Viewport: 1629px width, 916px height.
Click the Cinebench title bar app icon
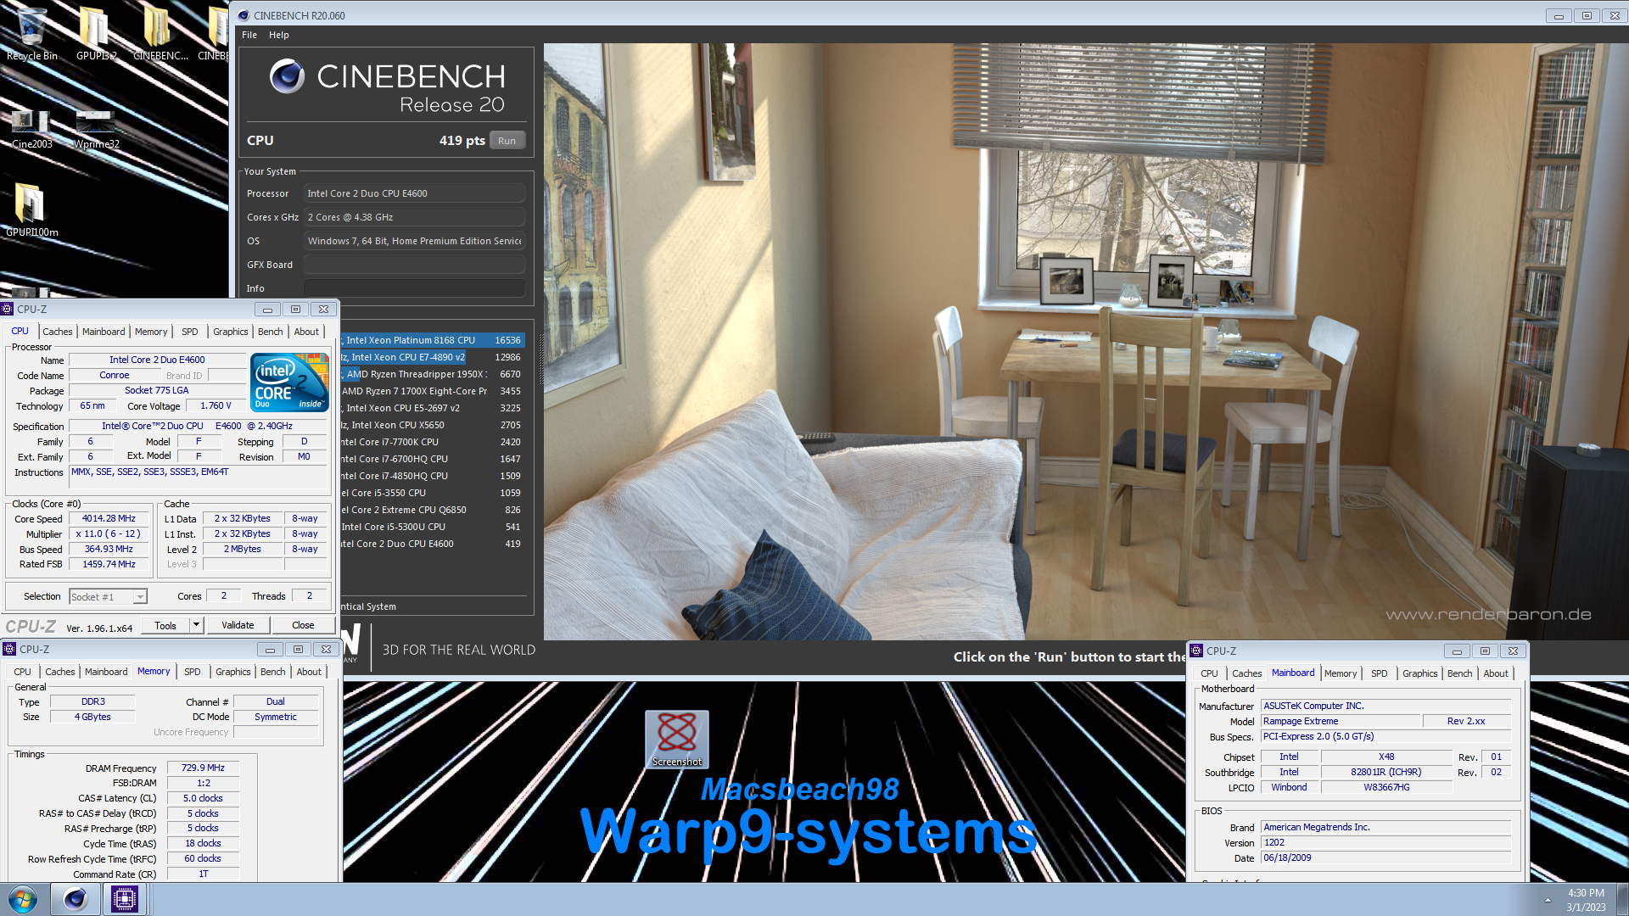click(244, 15)
